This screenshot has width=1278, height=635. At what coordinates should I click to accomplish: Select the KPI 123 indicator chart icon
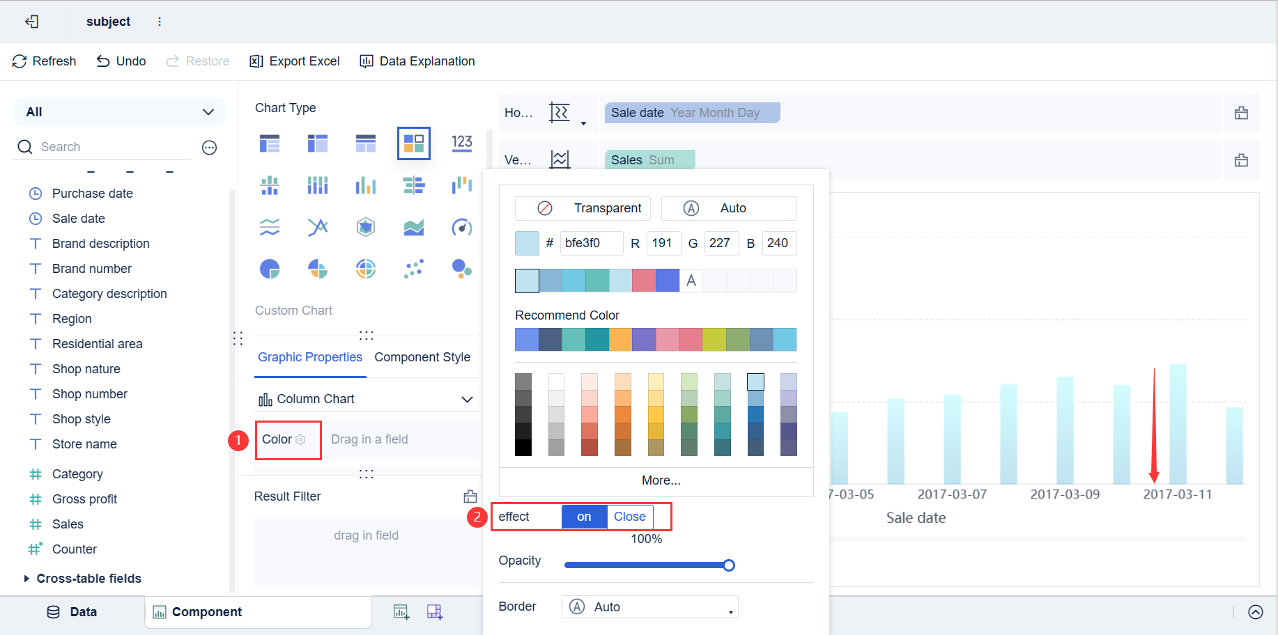coord(462,143)
